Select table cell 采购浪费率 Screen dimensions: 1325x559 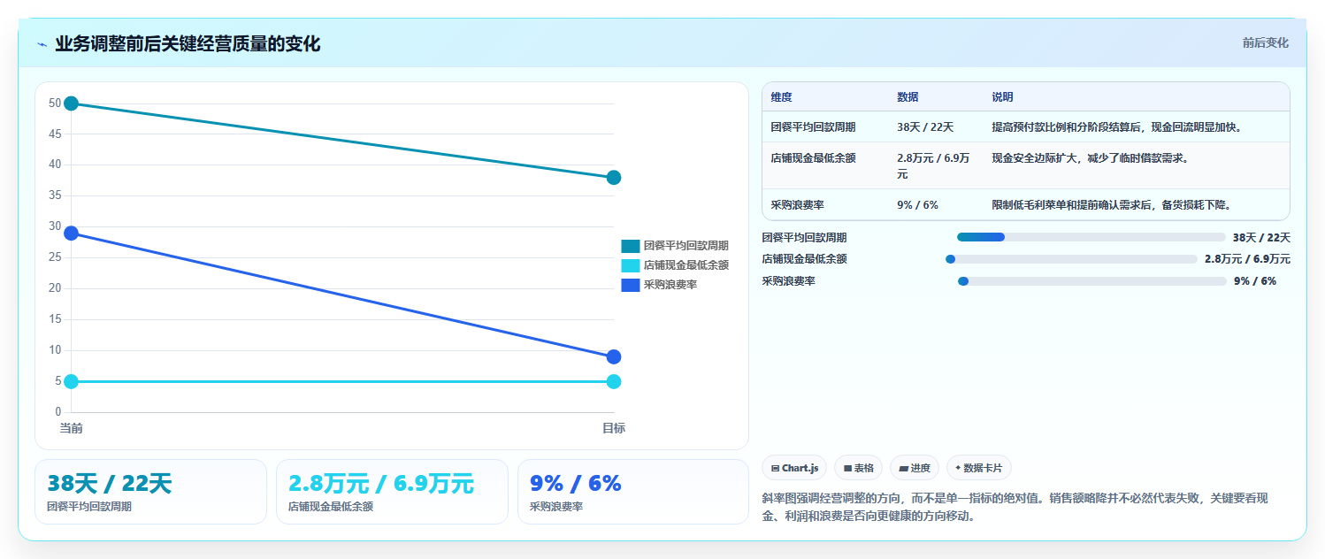coord(797,205)
